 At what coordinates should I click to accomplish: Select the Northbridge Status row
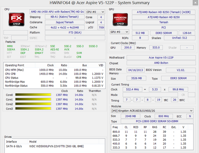pos(50,86)
